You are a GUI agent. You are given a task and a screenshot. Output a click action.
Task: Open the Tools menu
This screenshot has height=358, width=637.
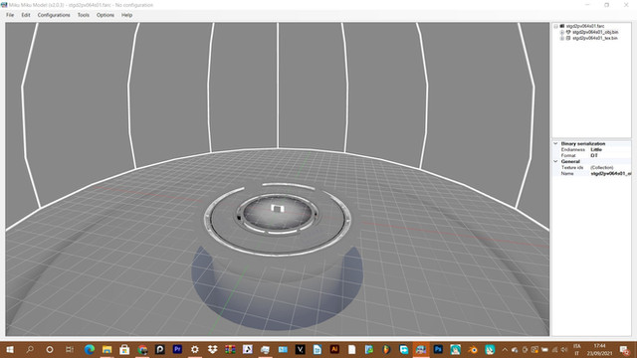click(84, 15)
